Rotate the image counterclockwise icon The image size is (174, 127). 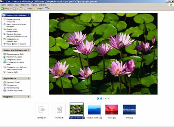coord(109,98)
